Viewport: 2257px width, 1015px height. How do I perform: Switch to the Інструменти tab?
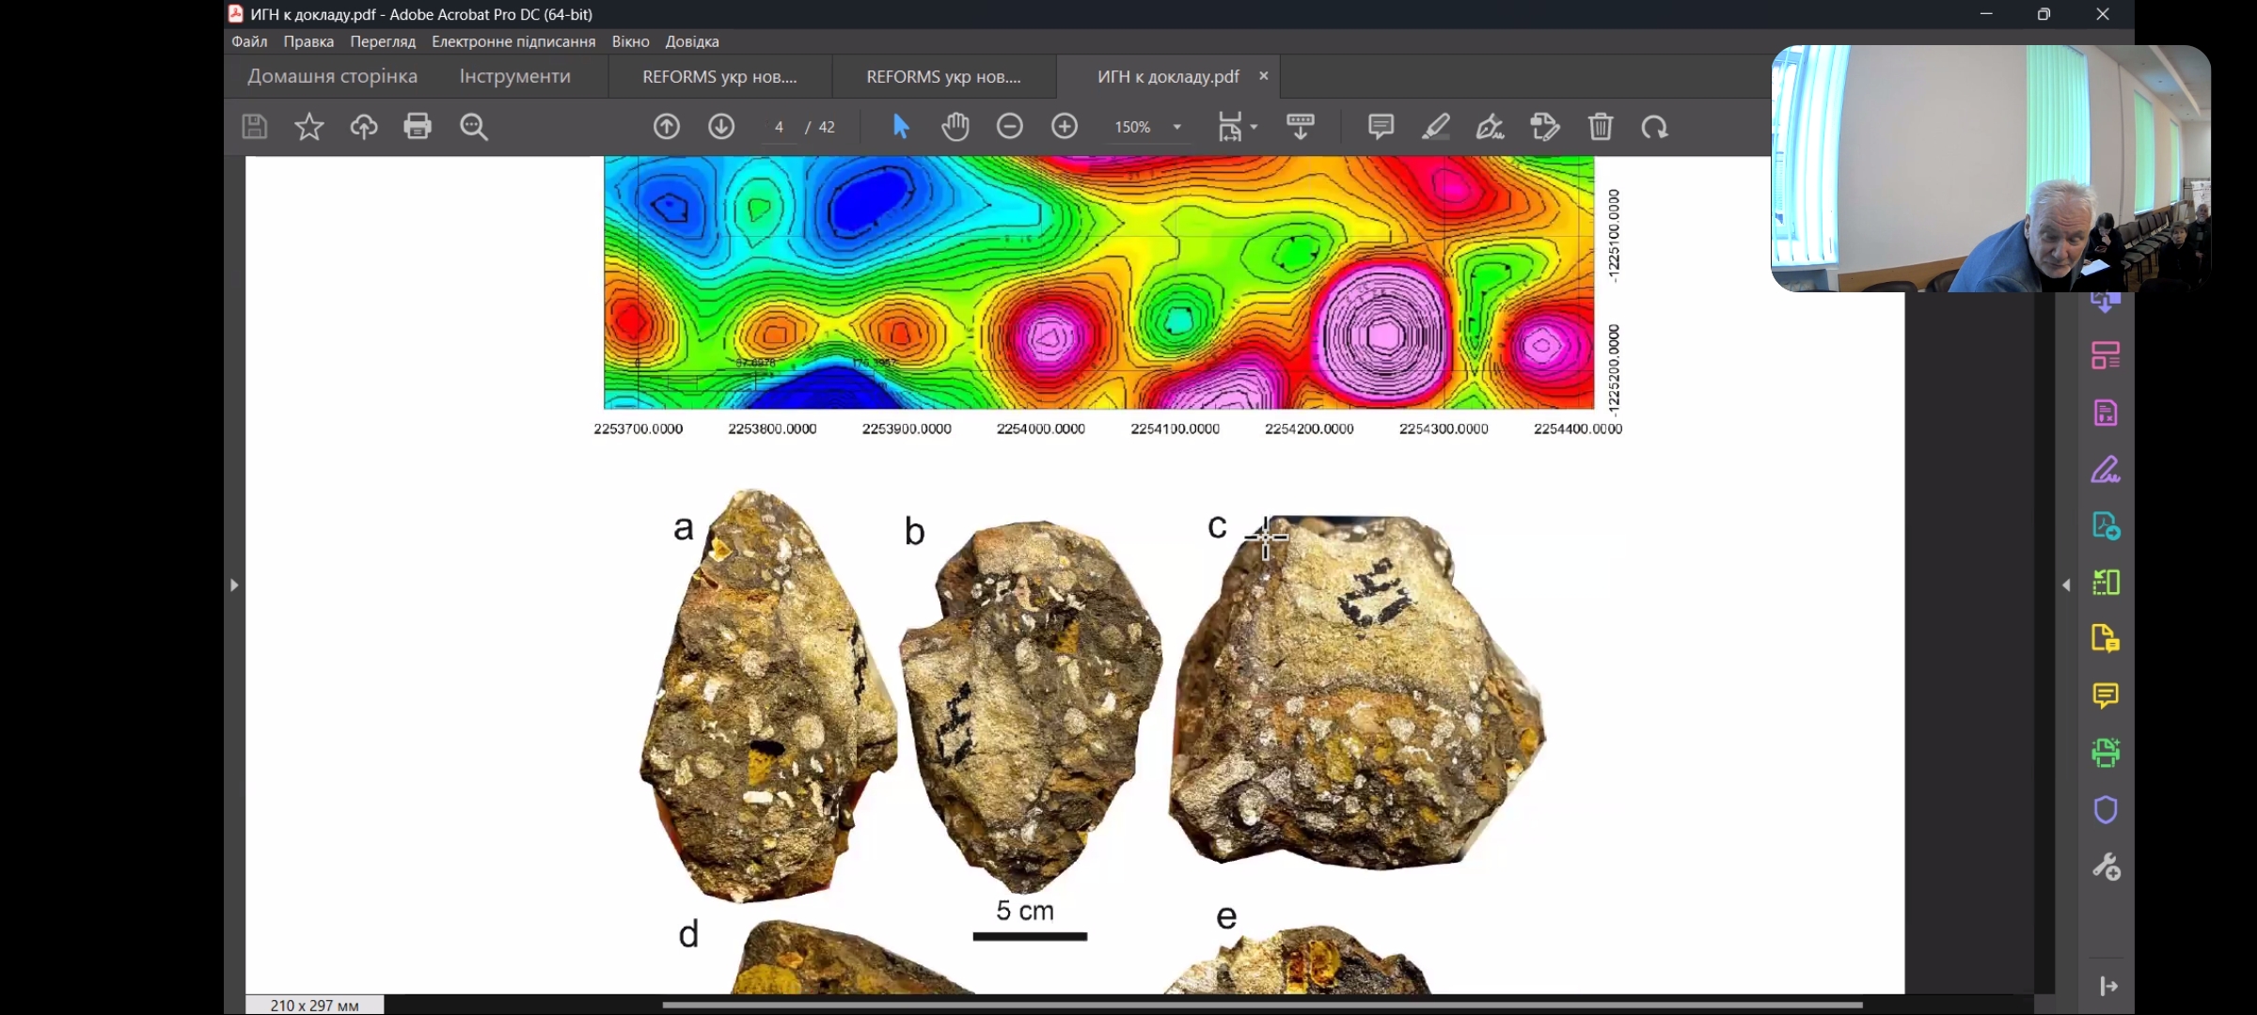click(514, 76)
